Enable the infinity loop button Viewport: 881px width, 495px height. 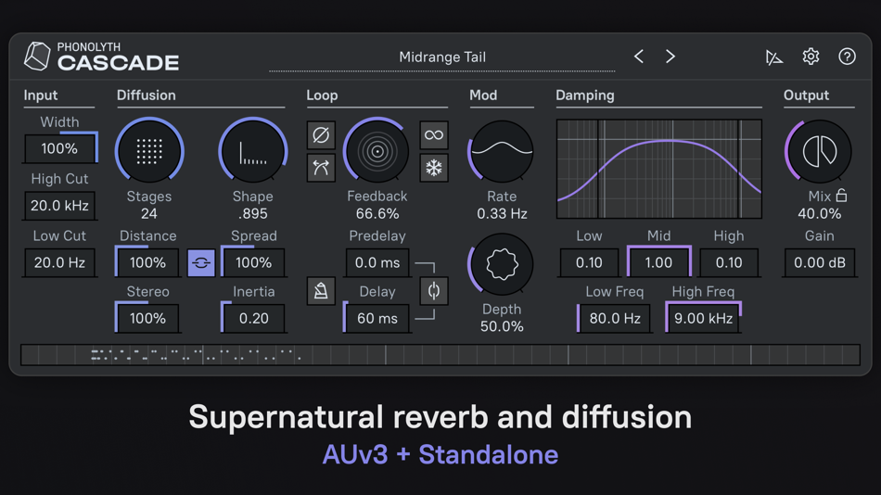tap(434, 134)
